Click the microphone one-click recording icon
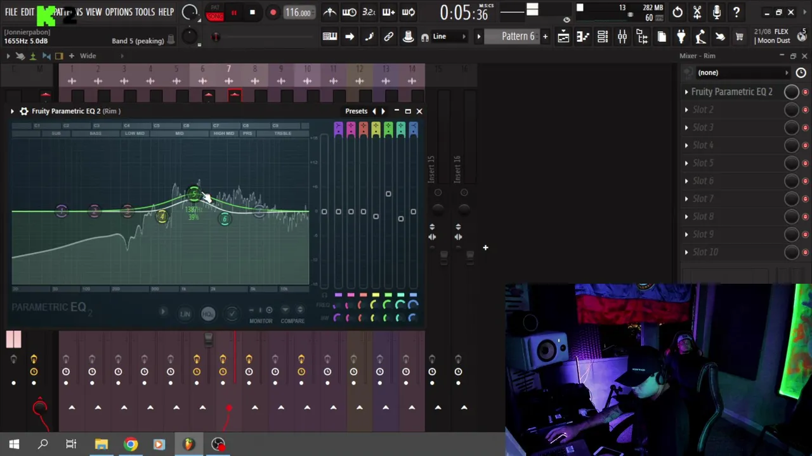Viewport: 812px width, 456px height. coord(717,12)
